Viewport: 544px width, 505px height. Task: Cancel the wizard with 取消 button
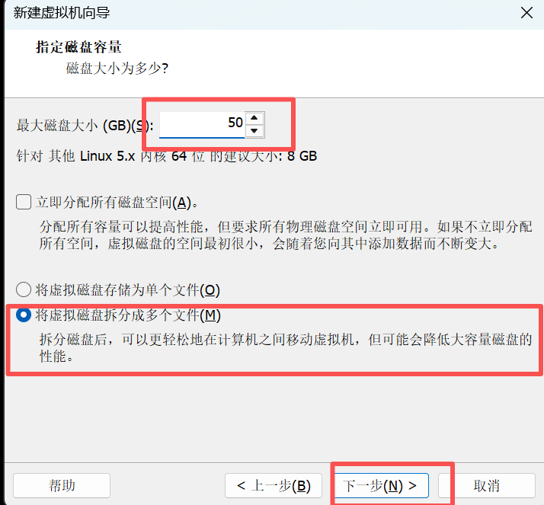(486, 485)
